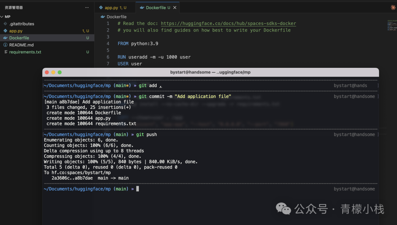Click the commit message "Add application file"
Screen dimensions: 397x225
click(203, 97)
